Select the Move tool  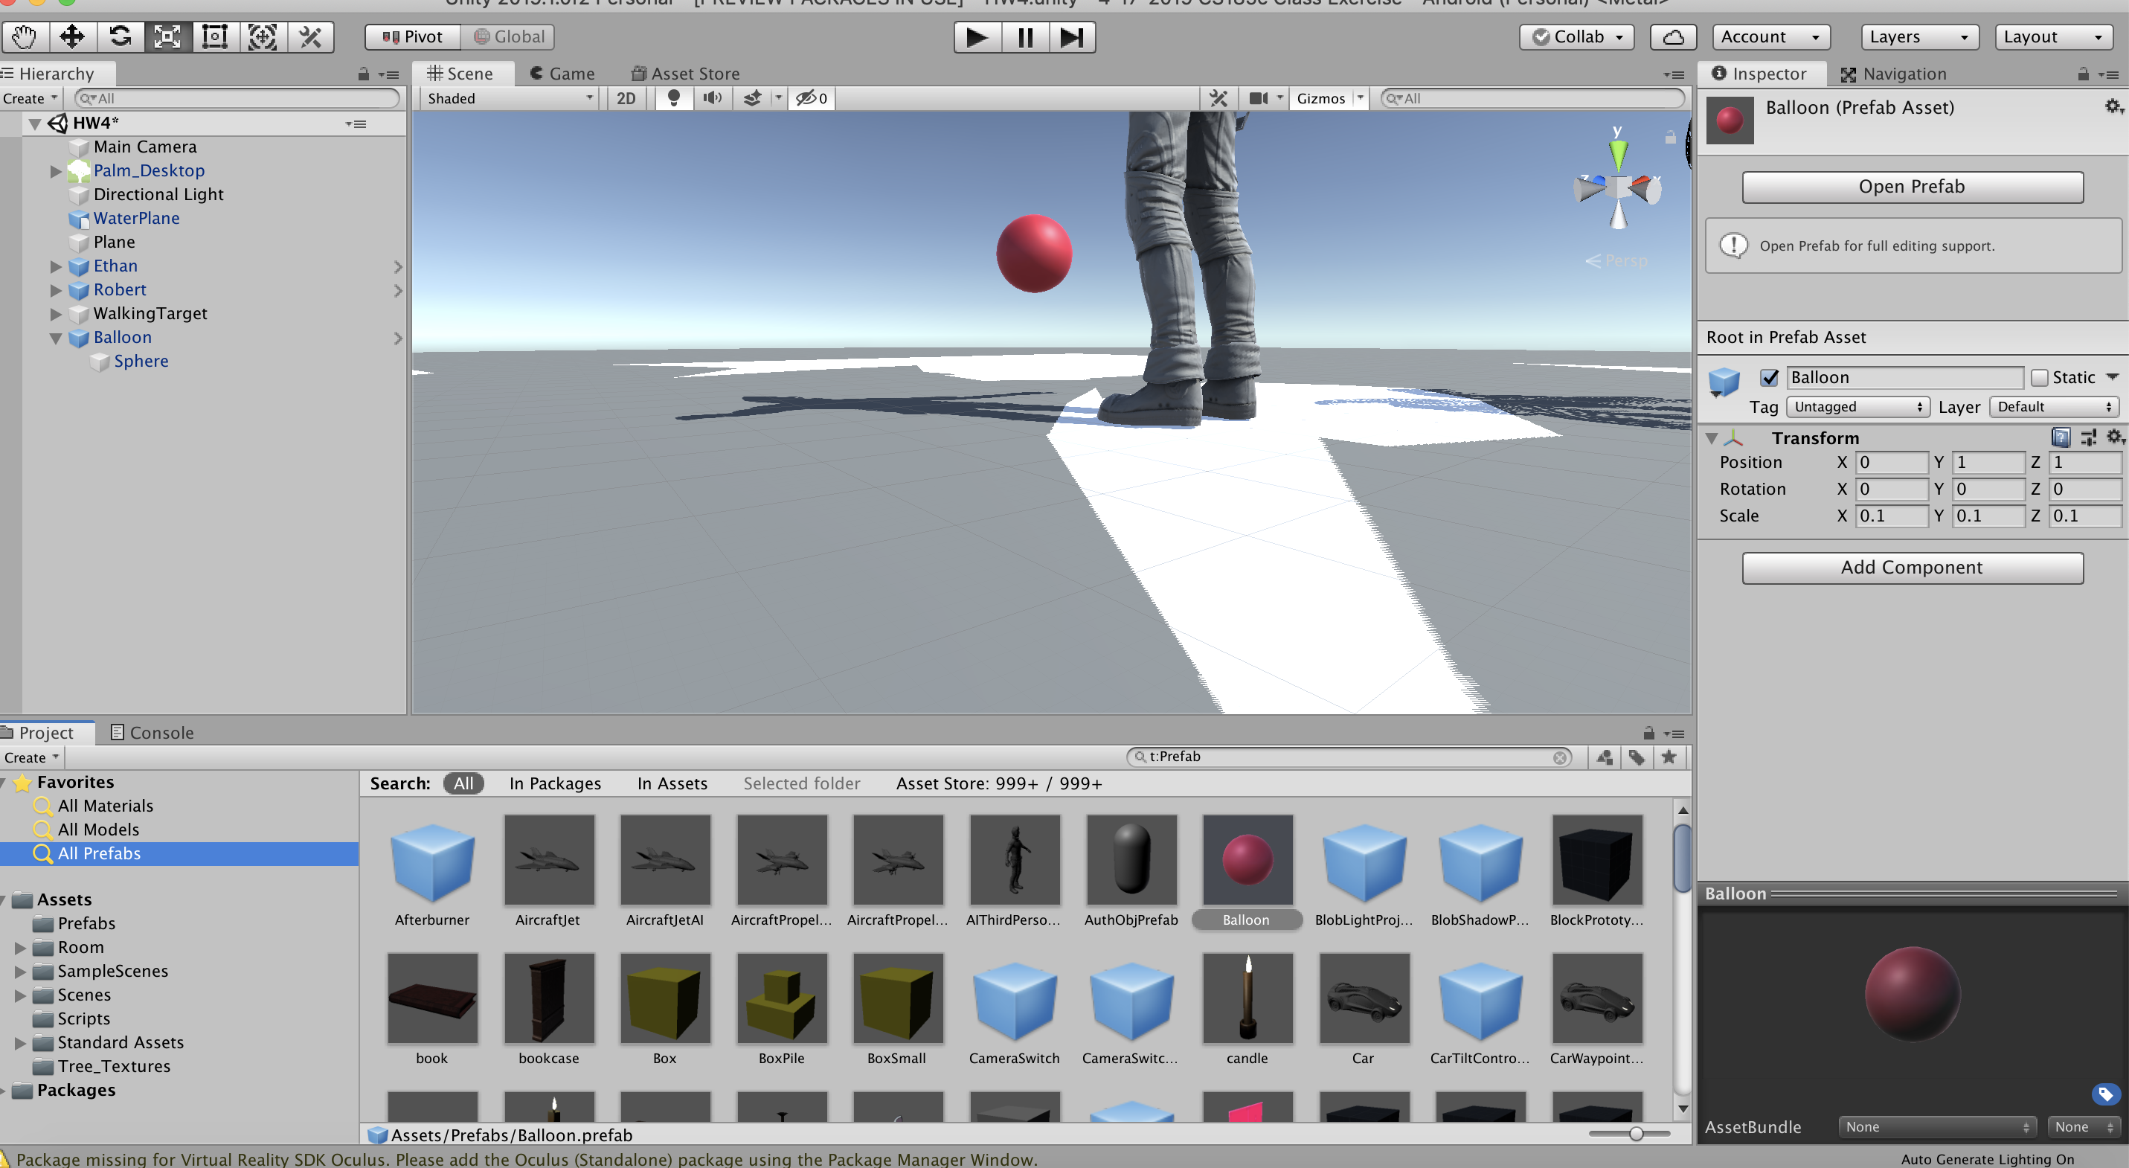pyautogui.click(x=72, y=37)
